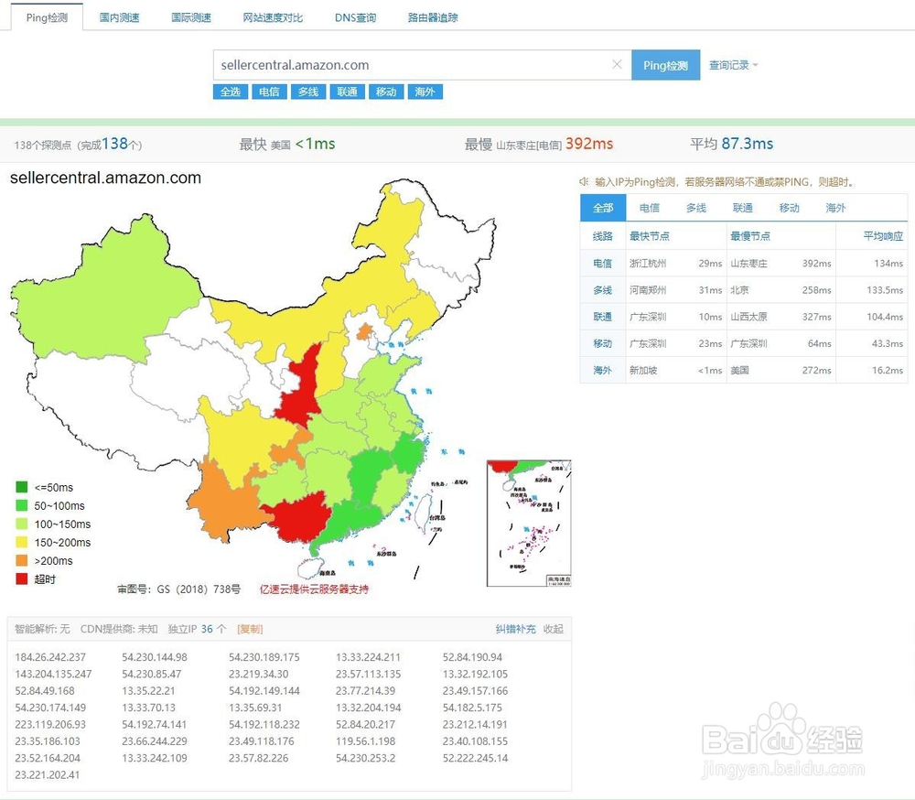Click the 100~150ms legend swatch

(22, 524)
